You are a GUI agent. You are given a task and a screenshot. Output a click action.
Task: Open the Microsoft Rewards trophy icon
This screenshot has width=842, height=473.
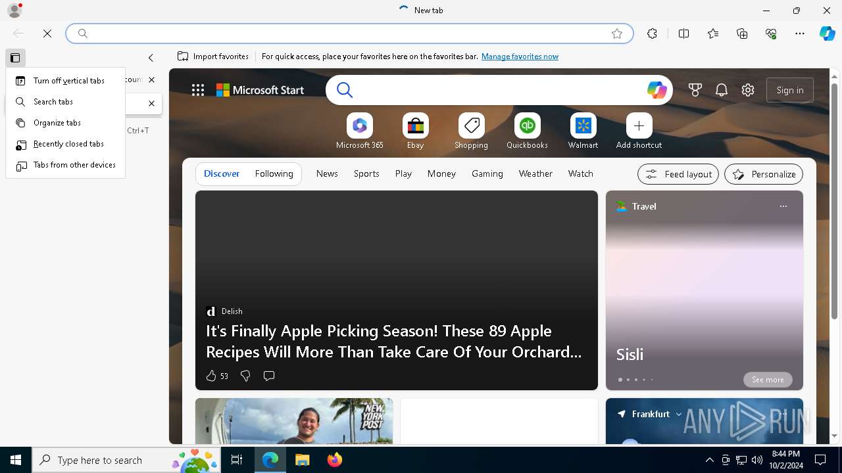click(x=695, y=90)
